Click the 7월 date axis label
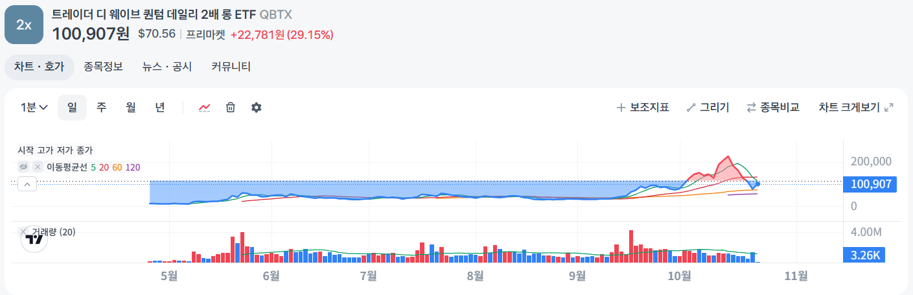 coord(368,276)
